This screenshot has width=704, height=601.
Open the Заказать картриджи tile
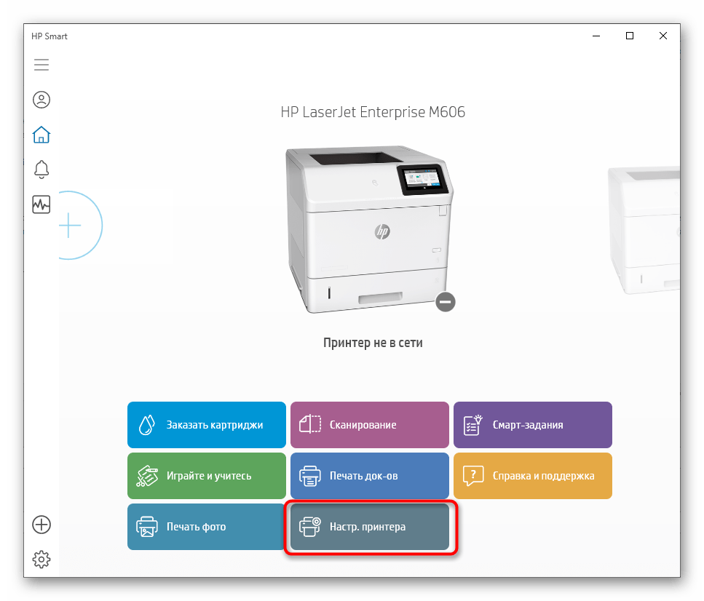(x=206, y=425)
